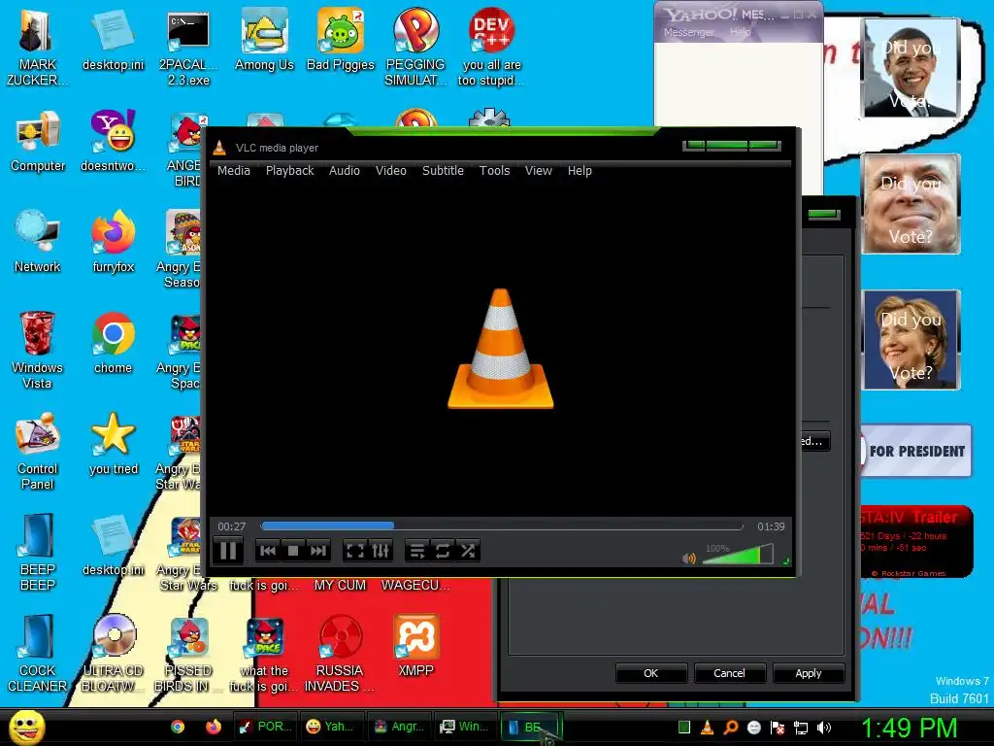Select the ULTRA CD BLOATW... disc icon
This screenshot has width=994, height=746.
coord(113,654)
